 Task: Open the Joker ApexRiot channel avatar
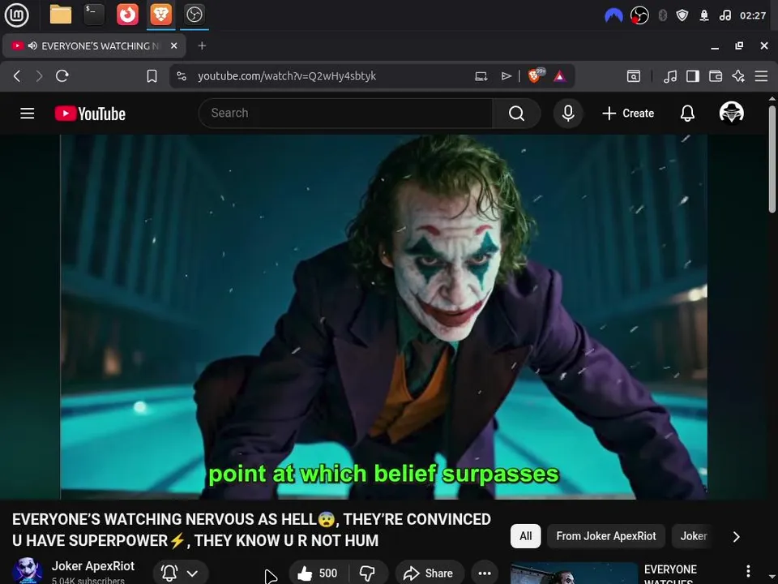[x=28, y=571]
